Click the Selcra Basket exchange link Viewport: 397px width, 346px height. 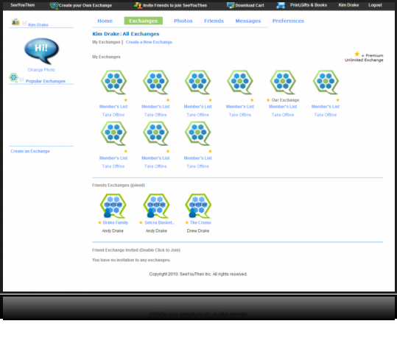[x=159, y=222]
